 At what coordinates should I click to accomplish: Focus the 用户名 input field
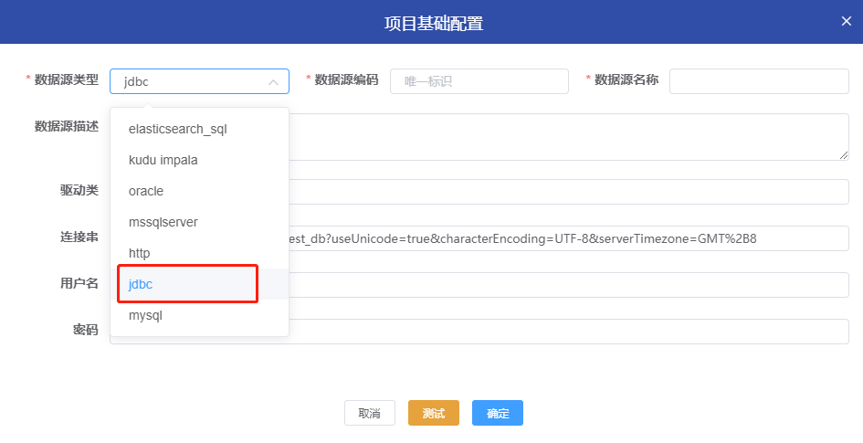566,285
